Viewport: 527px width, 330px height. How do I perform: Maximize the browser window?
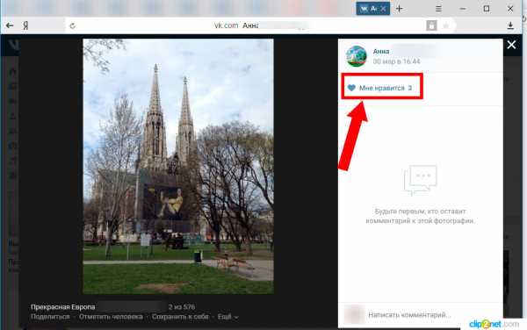[x=487, y=9]
